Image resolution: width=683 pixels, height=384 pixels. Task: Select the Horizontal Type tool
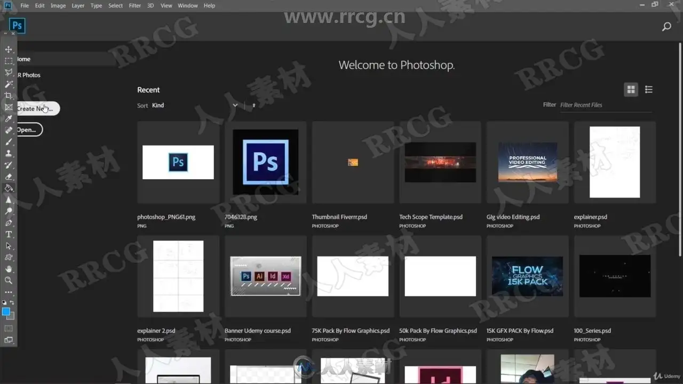[x=9, y=235]
